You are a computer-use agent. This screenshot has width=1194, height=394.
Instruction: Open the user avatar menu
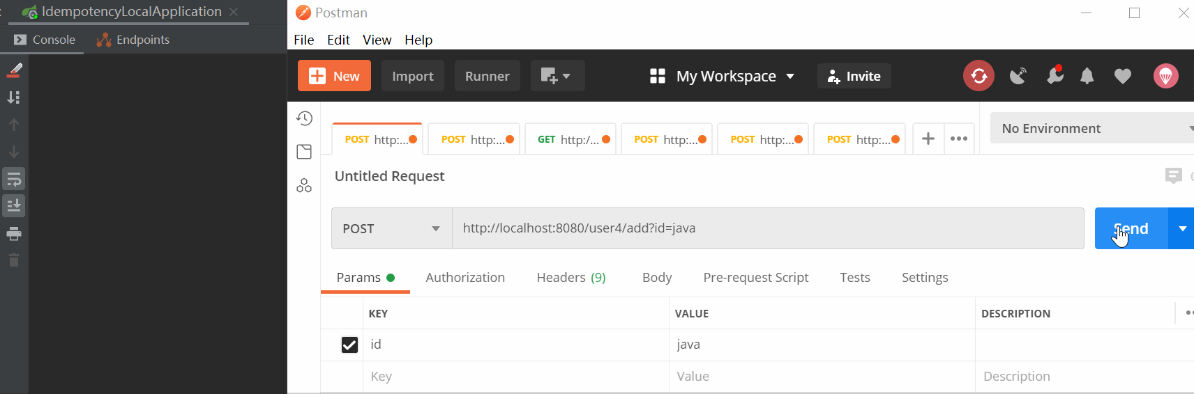tap(1165, 76)
